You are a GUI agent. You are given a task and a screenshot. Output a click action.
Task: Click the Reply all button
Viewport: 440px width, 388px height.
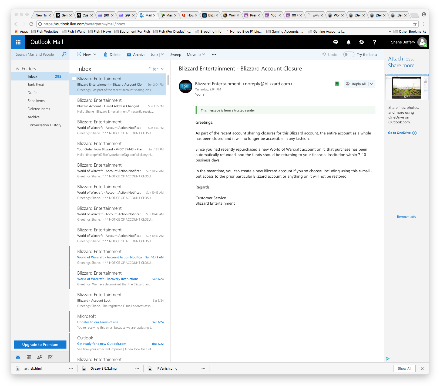coord(356,84)
